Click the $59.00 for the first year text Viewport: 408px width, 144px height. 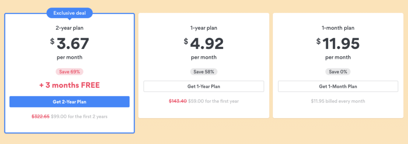coord(214,101)
